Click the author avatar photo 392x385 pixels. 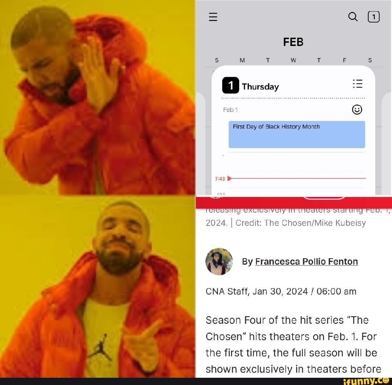[x=219, y=261]
